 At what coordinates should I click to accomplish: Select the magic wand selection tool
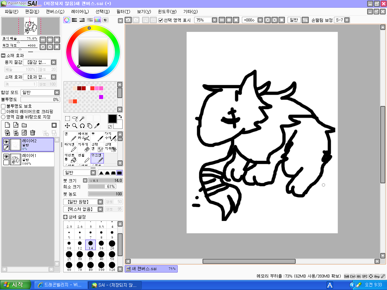82,118
